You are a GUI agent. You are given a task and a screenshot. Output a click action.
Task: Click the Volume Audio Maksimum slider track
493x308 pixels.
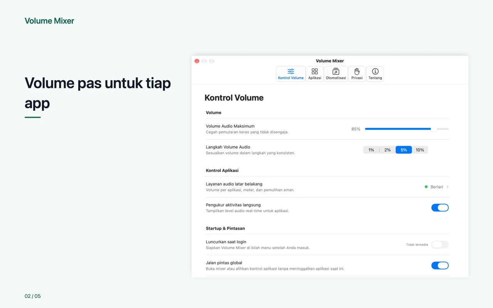pos(407,129)
